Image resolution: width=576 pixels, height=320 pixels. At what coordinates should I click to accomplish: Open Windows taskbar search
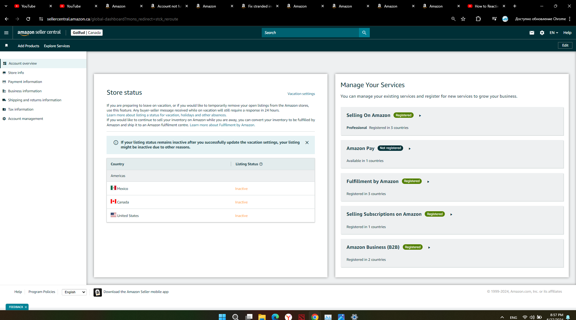click(235, 317)
